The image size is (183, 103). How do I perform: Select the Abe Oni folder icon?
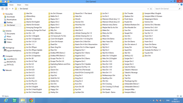pyautogui.click(x=25, y=13)
